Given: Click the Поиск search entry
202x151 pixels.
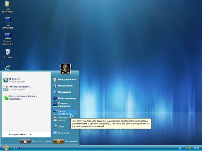Looking at the screenshot, I should coord(65,127).
